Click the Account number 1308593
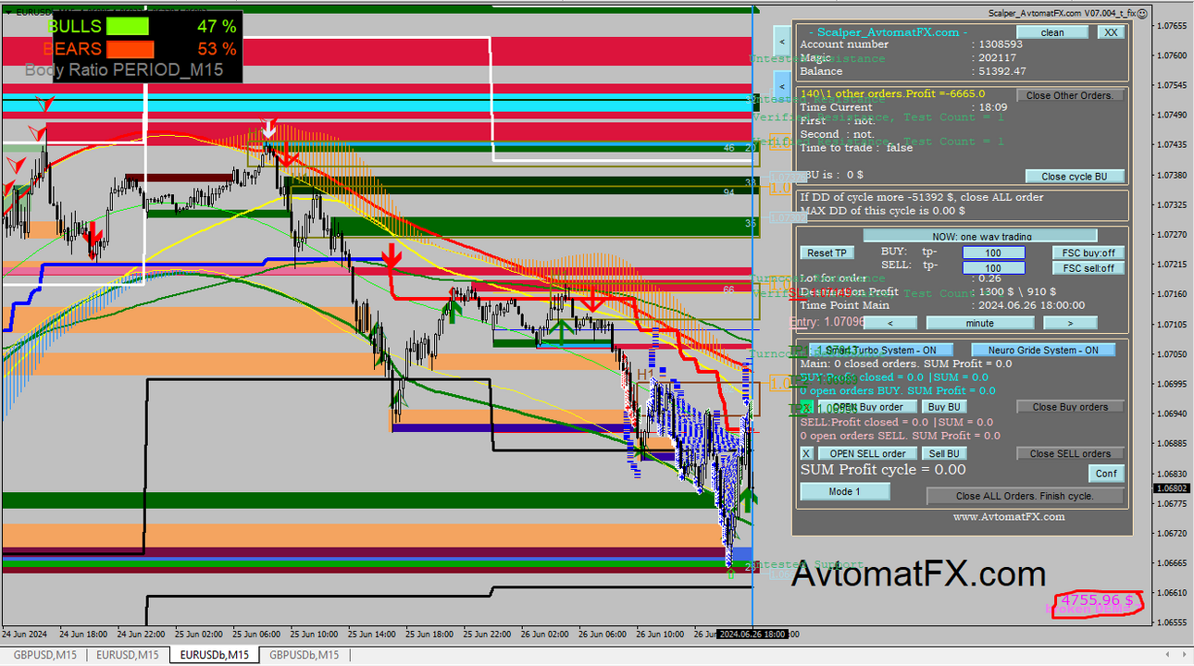Viewport: 1194px width, 666px height. [1001, 43]
